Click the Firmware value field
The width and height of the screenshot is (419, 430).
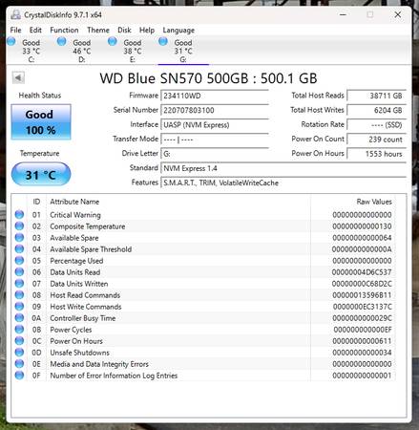pos(215,96)
